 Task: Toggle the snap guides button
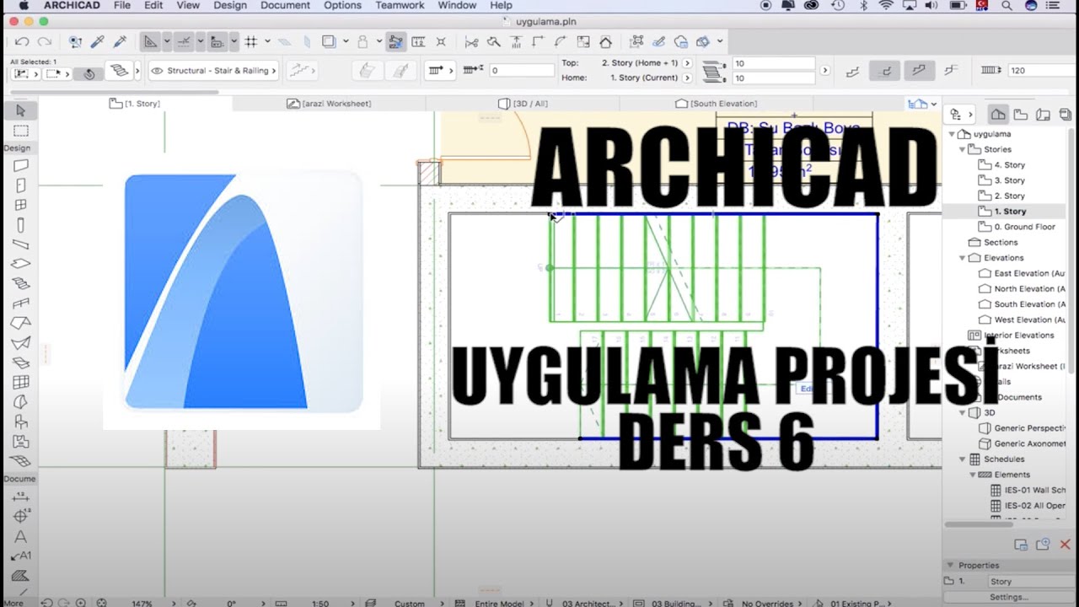pyautogui.click(x=183, y=41)
